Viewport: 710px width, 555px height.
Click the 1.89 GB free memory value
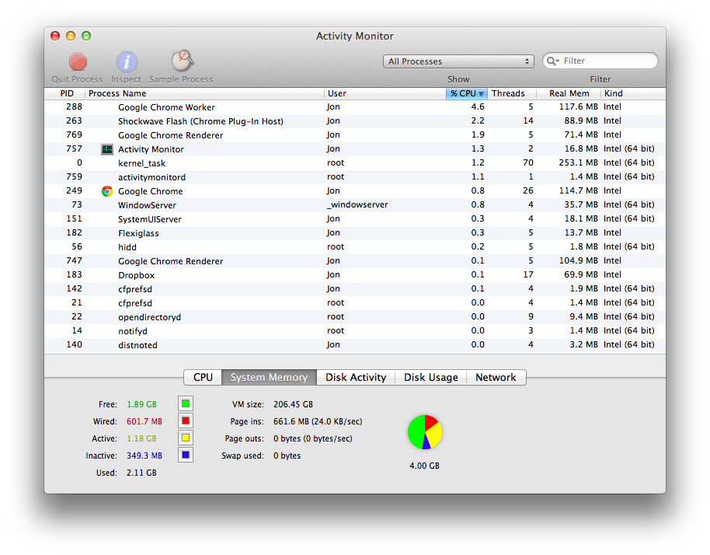click(x=141, y=404)
